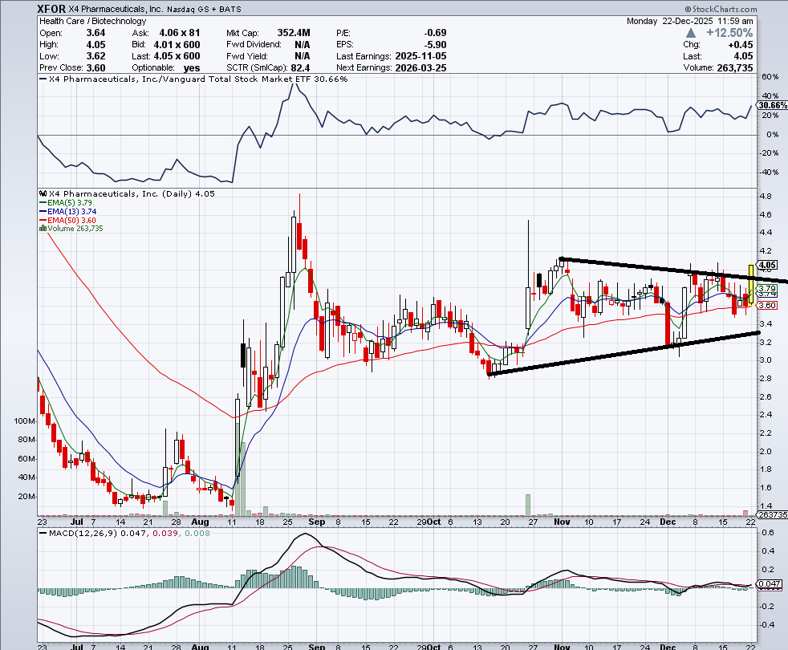Click the candlestick icon beside the Daily legend
Screen dimensions: 788x650
pyautogui.click(x=43, y=193)
